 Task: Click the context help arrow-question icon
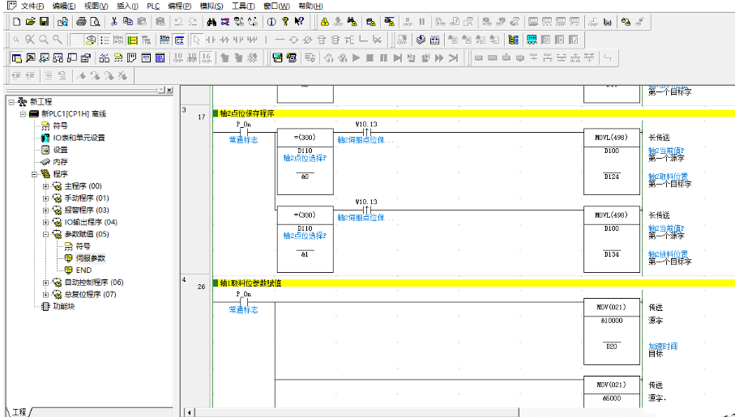(x=300, y=21)
